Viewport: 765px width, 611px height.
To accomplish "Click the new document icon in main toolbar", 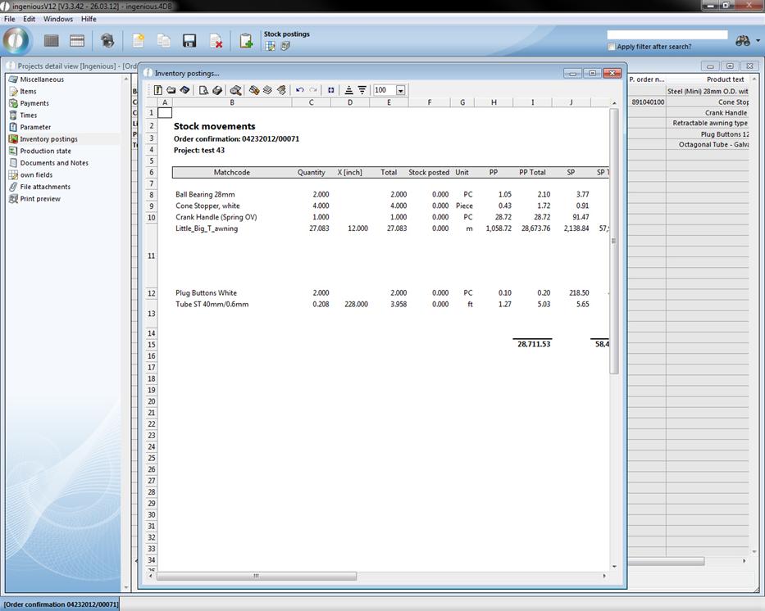I will (139, 41).
